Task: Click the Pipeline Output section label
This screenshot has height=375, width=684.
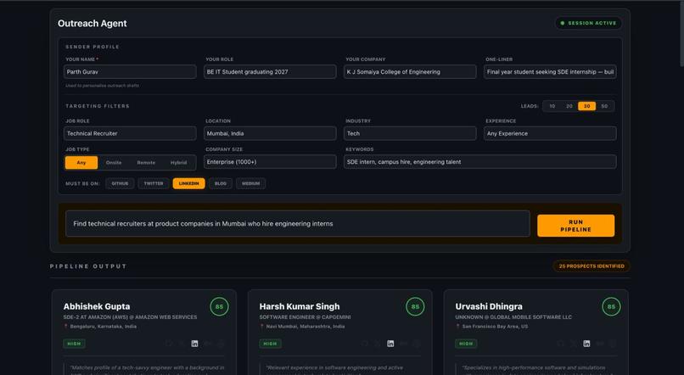Action: [88, 266]
